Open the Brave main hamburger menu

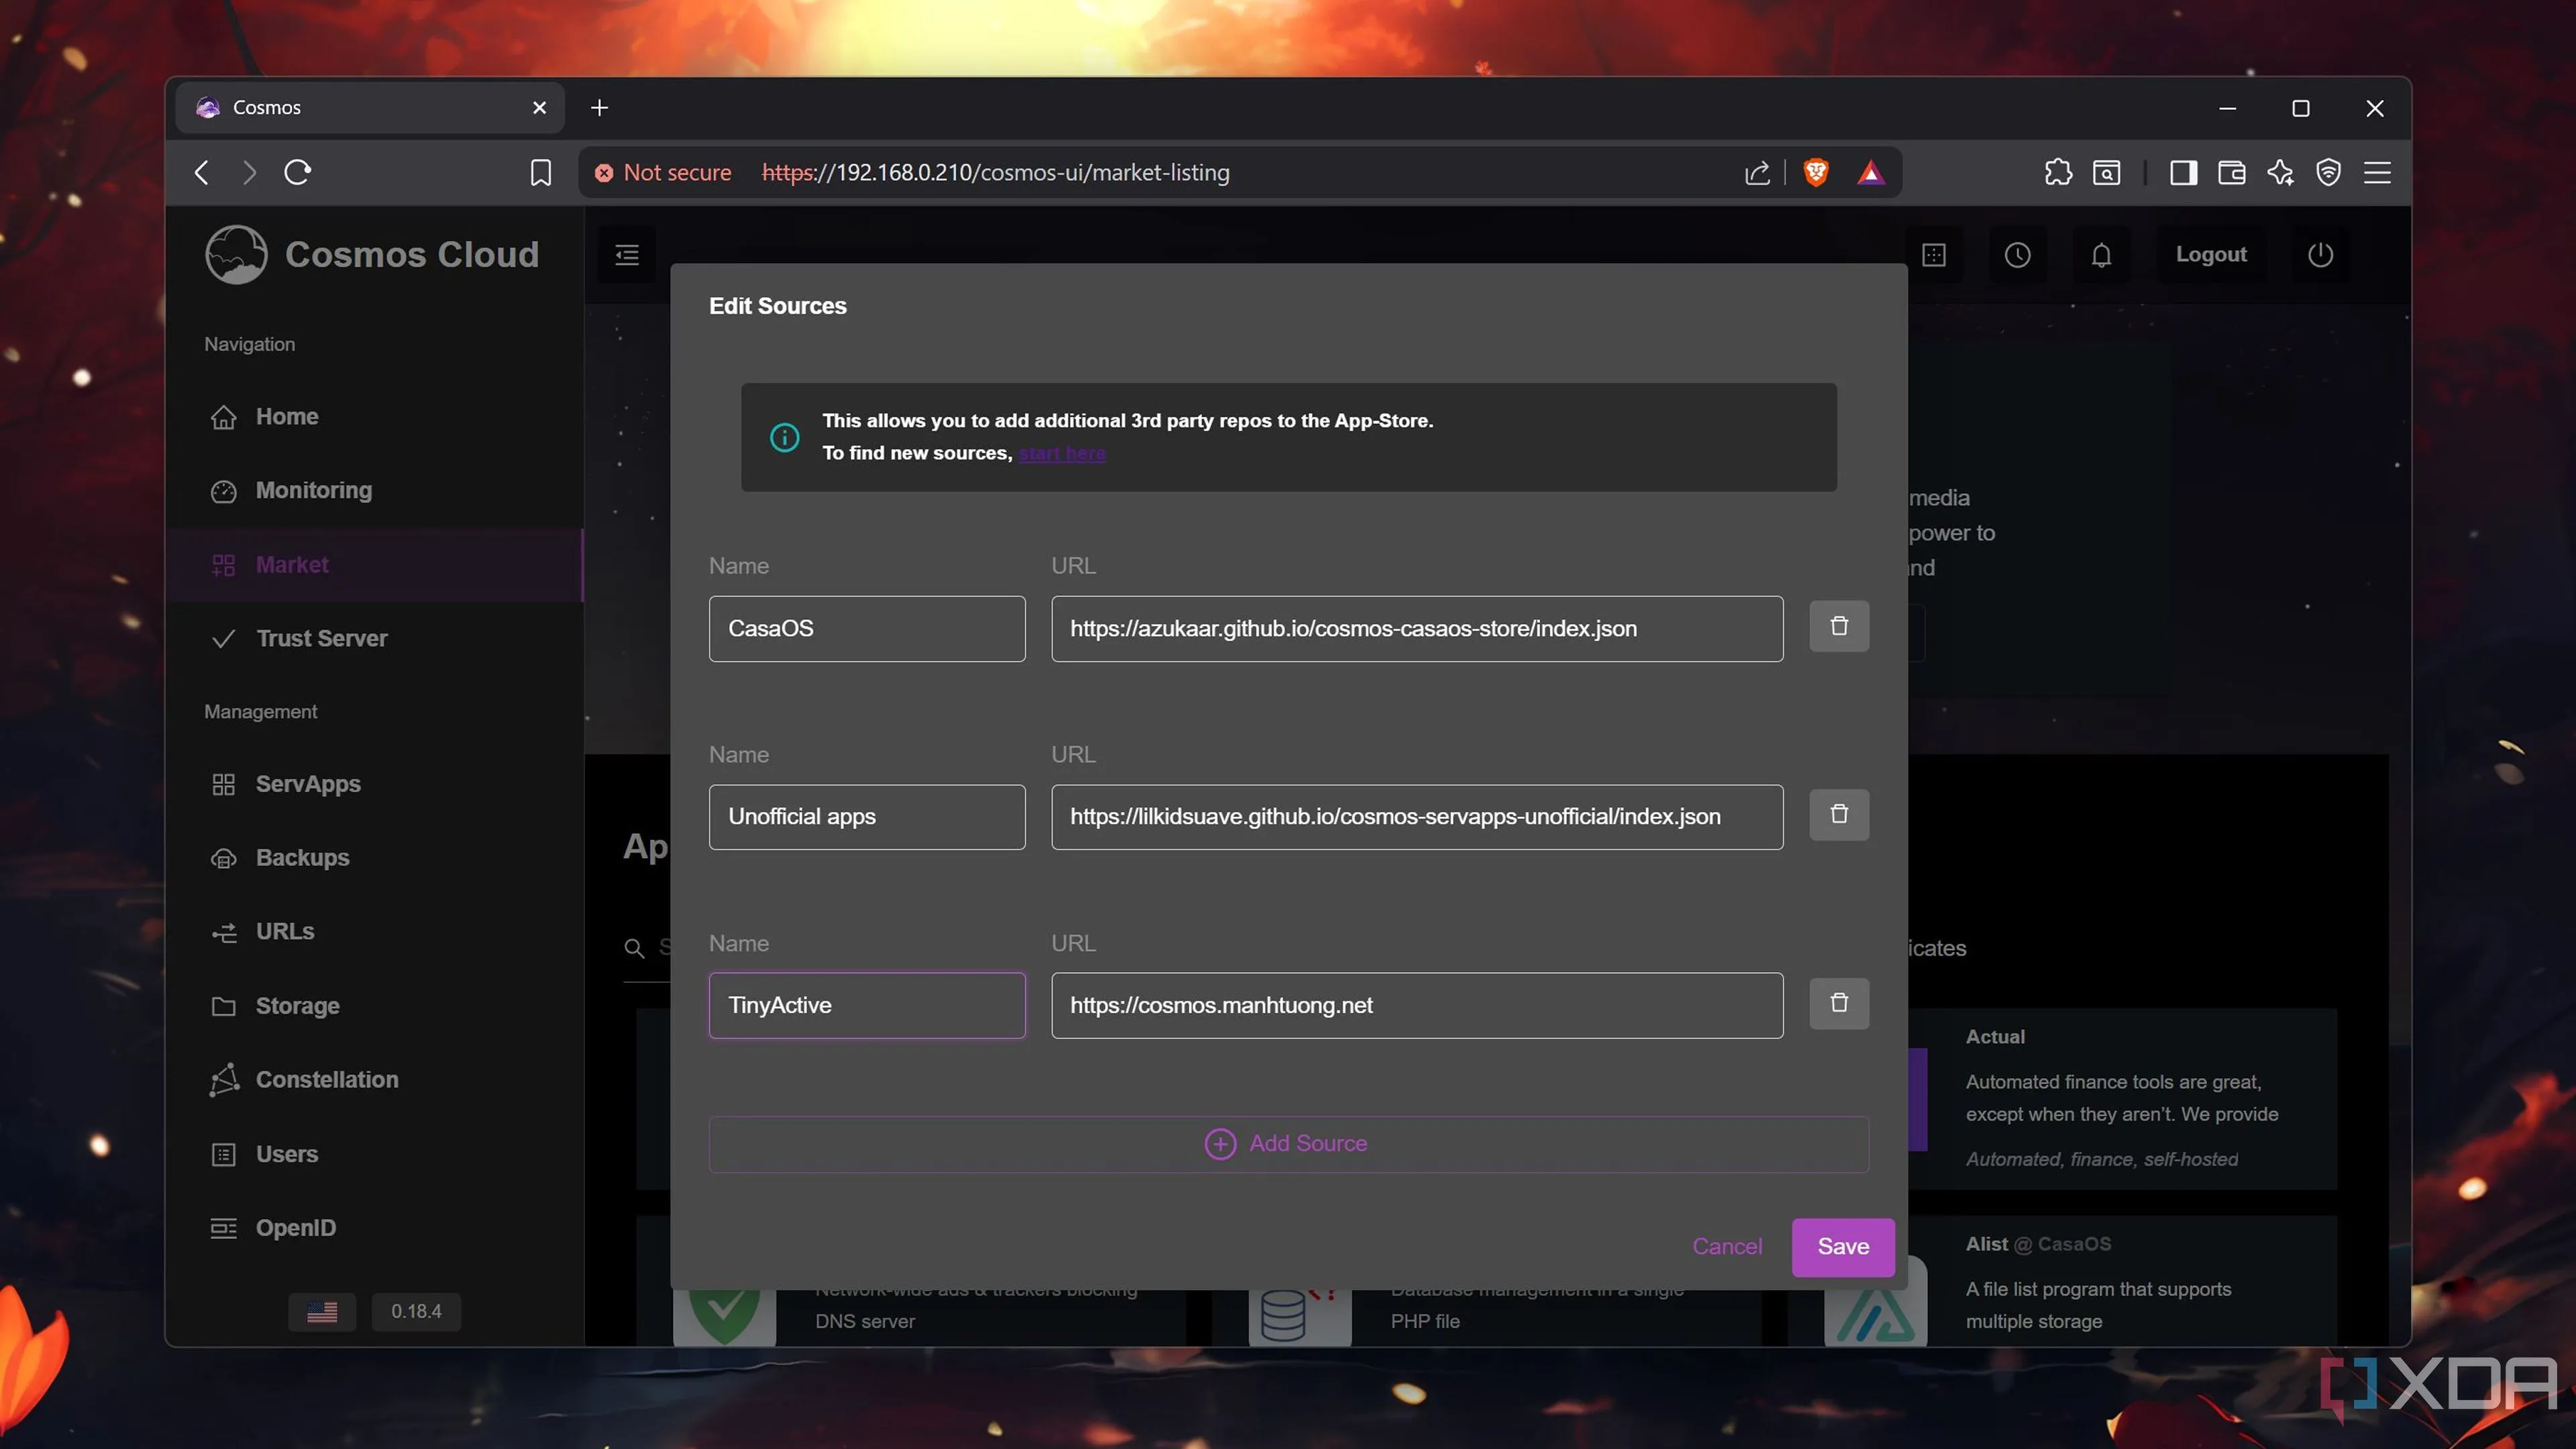click(x=2377, y=172)
